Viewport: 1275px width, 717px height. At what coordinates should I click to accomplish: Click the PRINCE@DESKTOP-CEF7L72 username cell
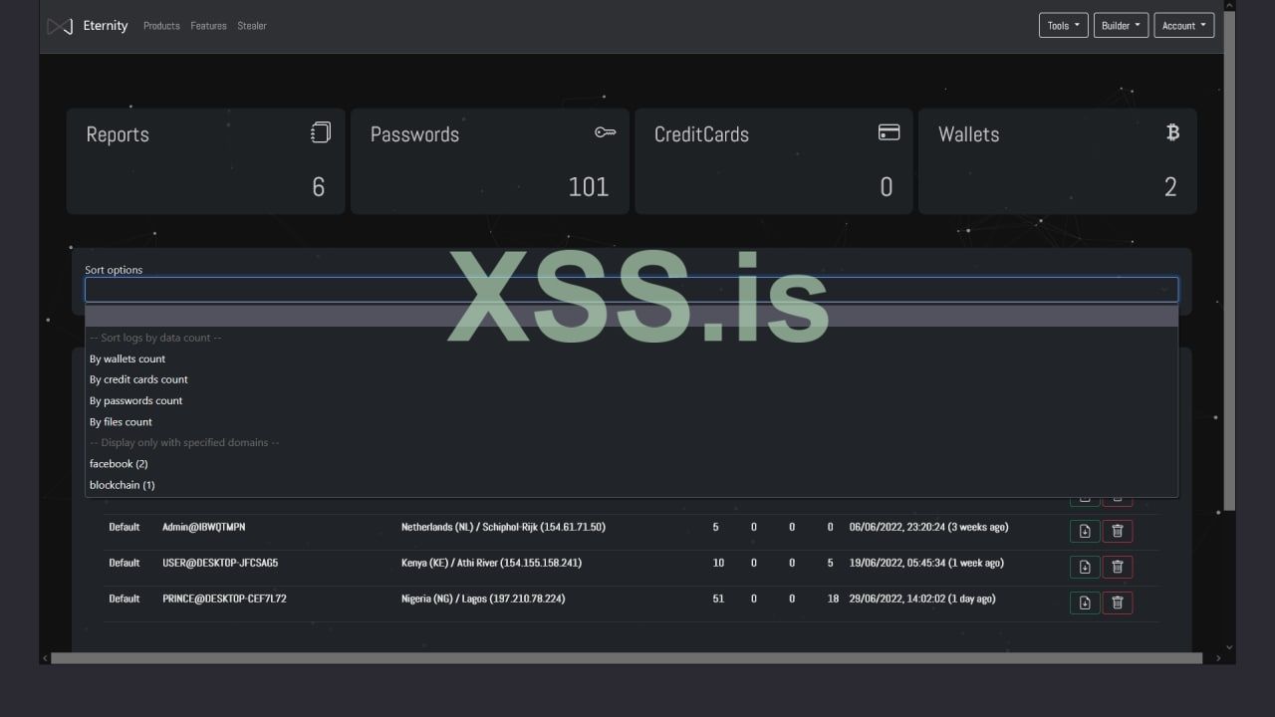pos(224,598)
